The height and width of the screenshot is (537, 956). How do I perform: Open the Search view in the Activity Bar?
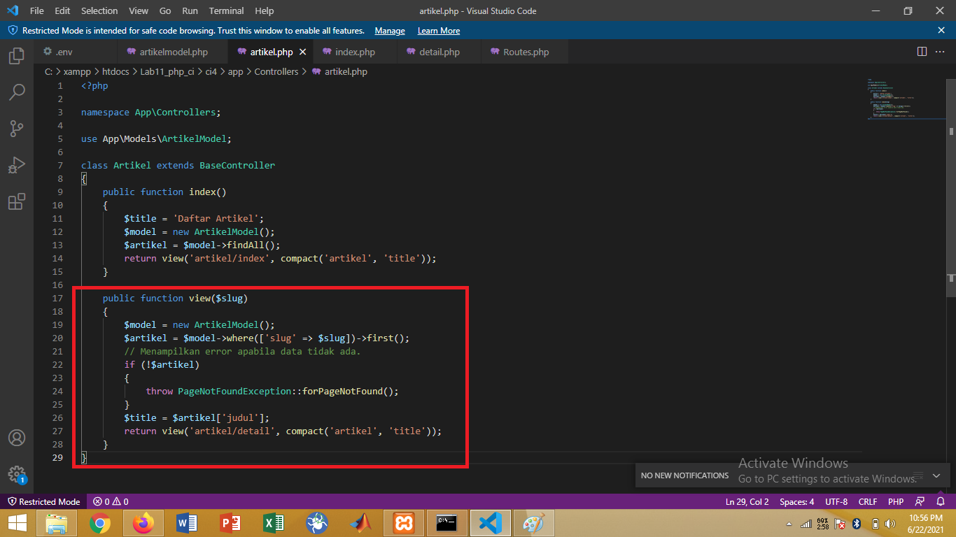(17, 92)
